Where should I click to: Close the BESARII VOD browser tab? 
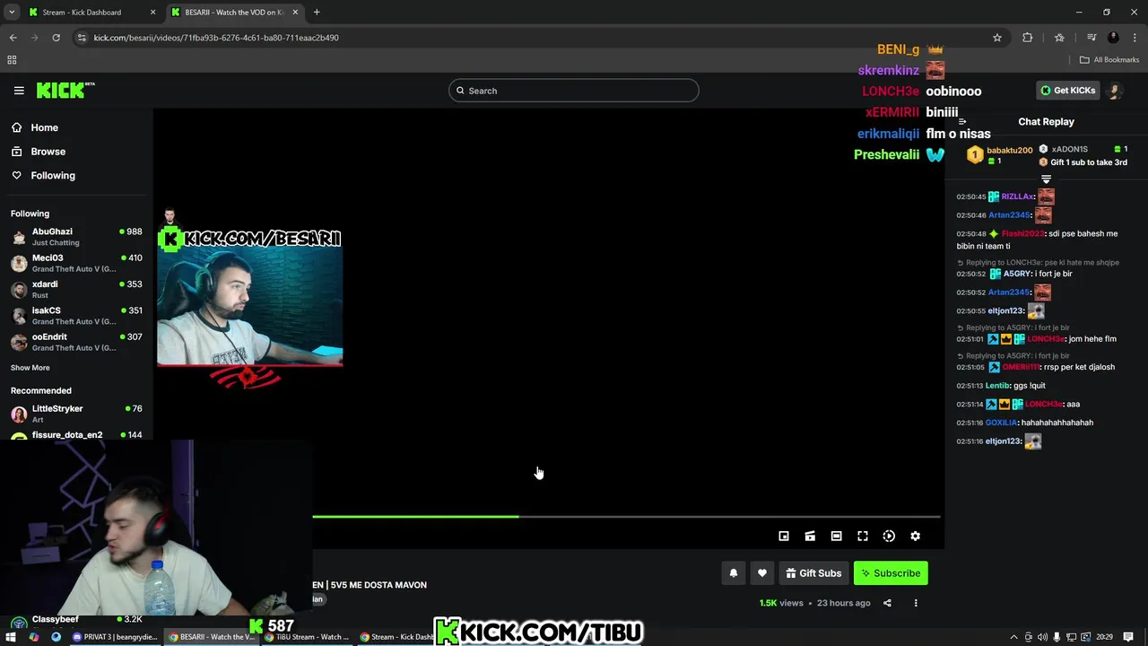click(x=295, y=13)
